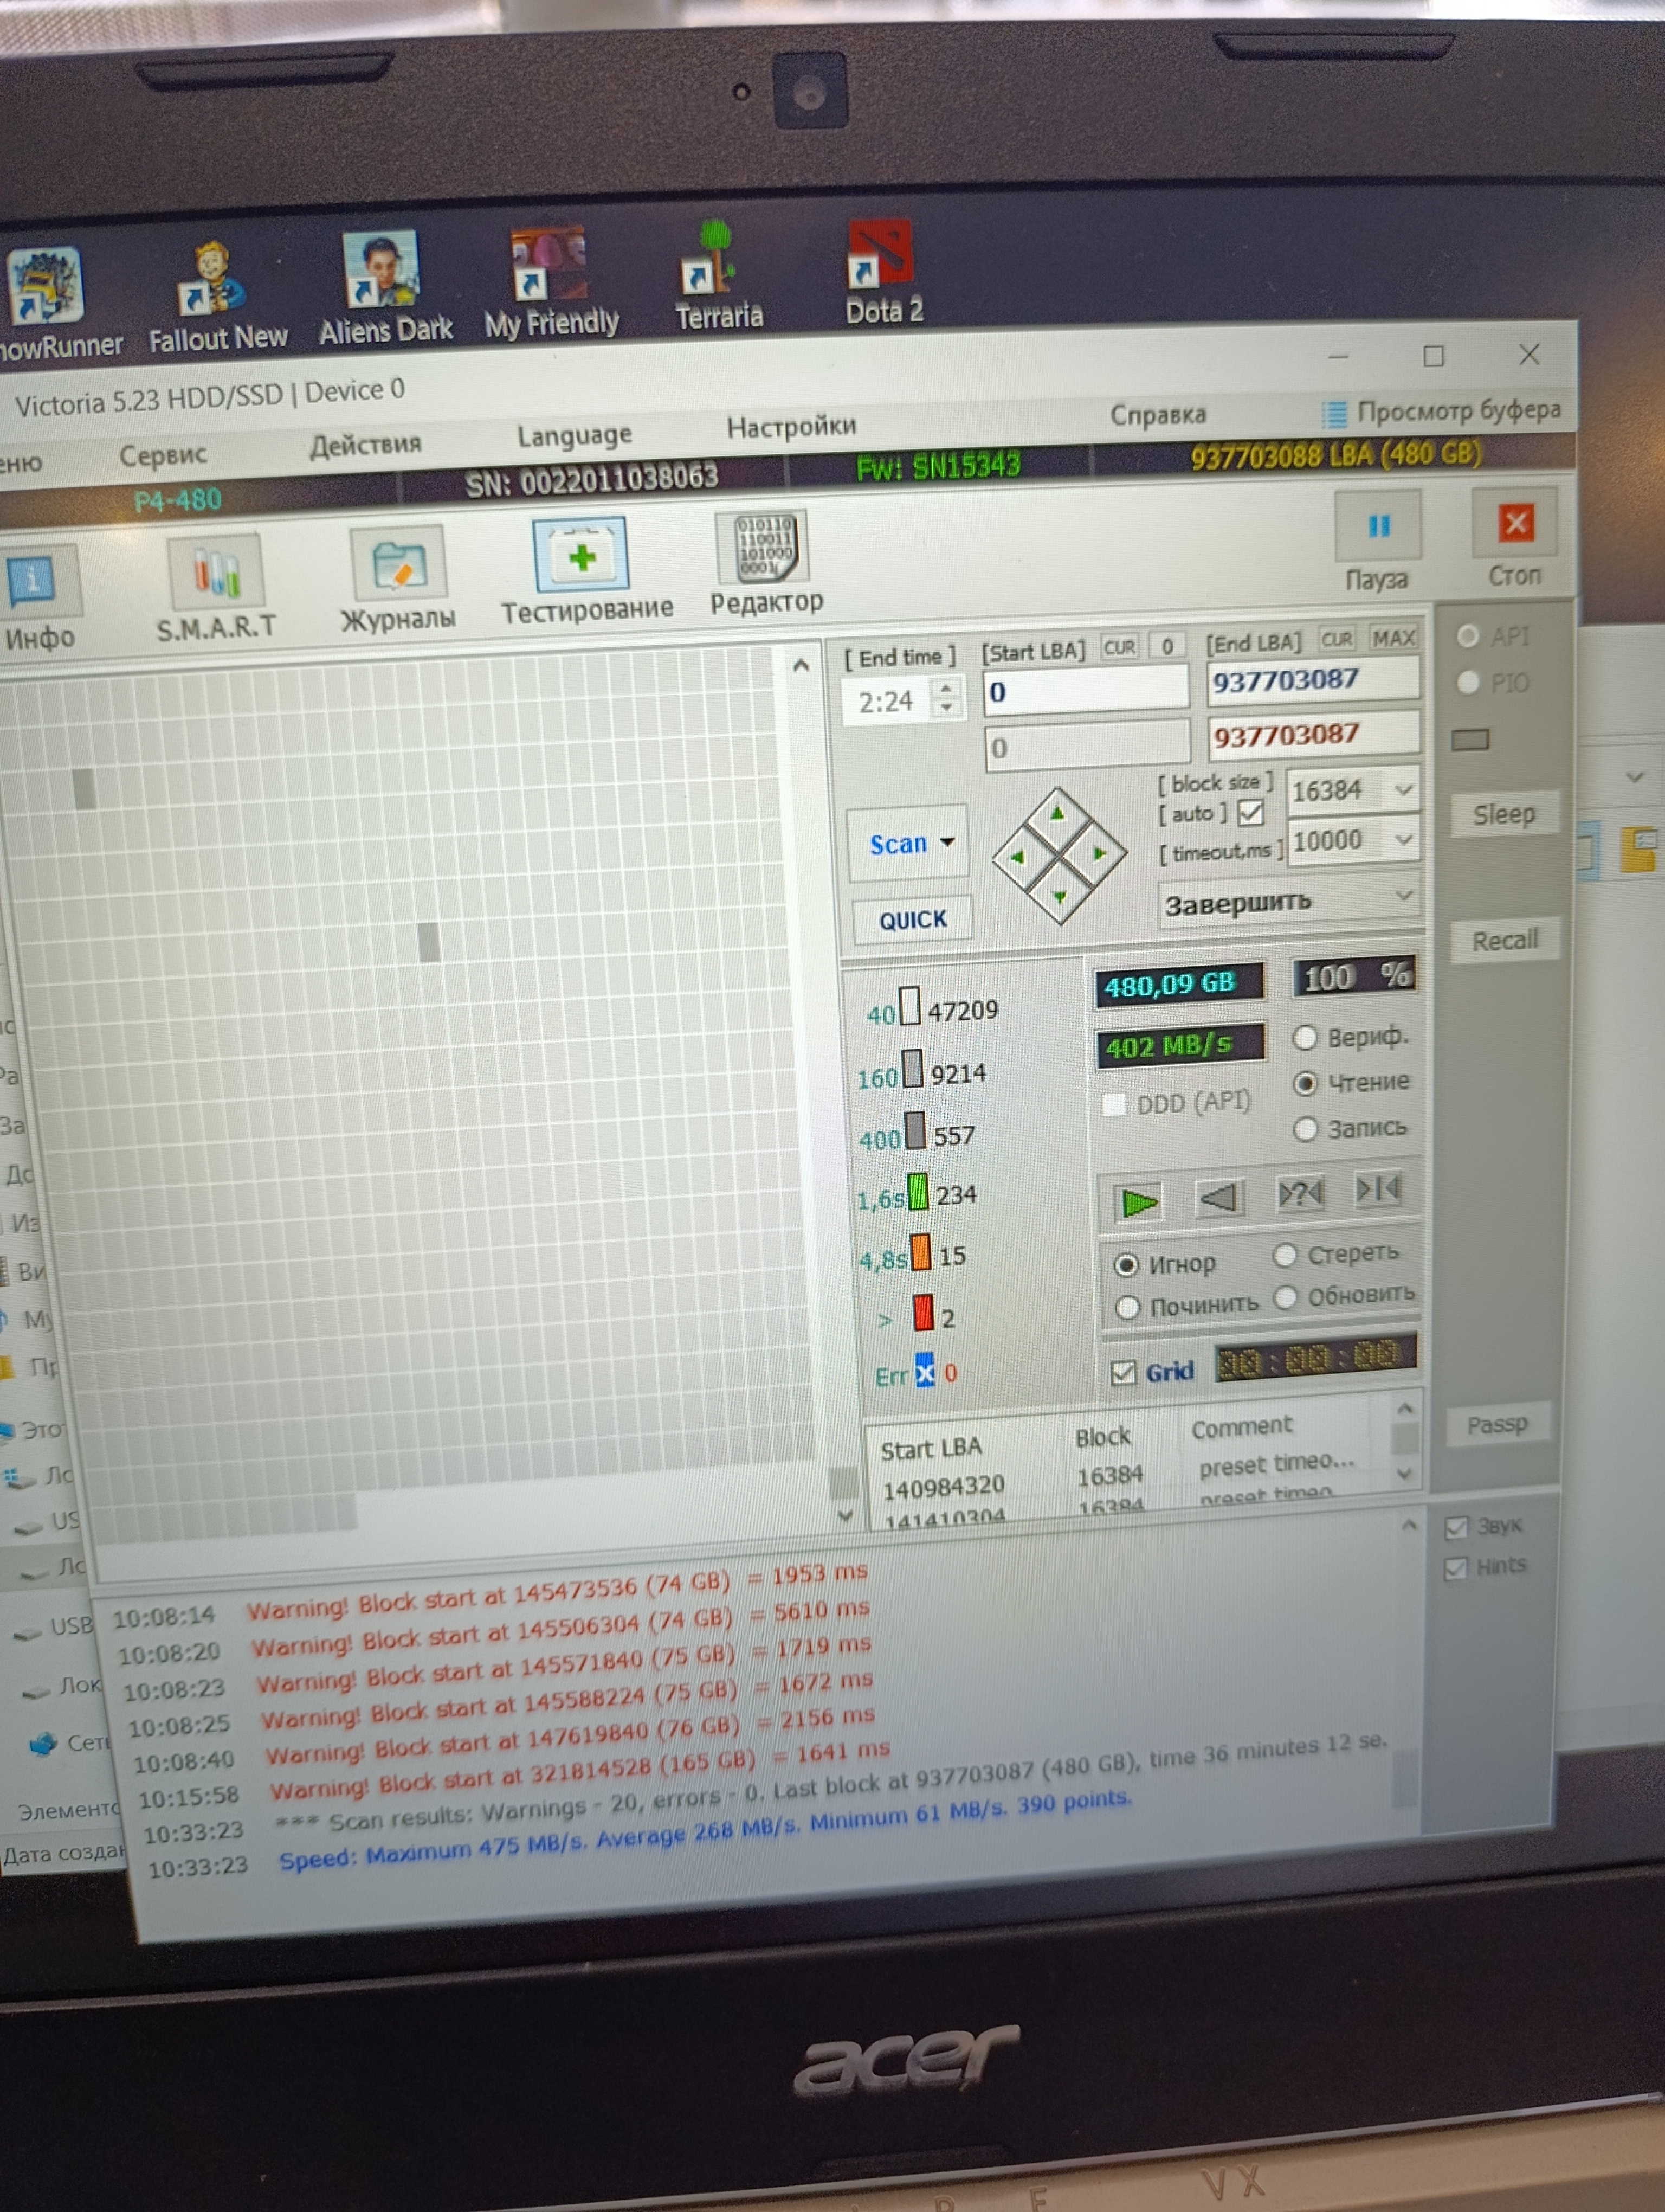1665x2212 pixels.
Task: Click the Журналы (logs) toolbar icon
Action: point(398,566)
